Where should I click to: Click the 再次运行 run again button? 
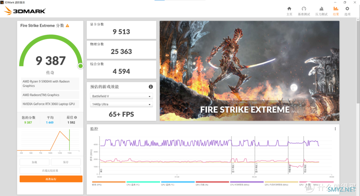pos(51,179)
